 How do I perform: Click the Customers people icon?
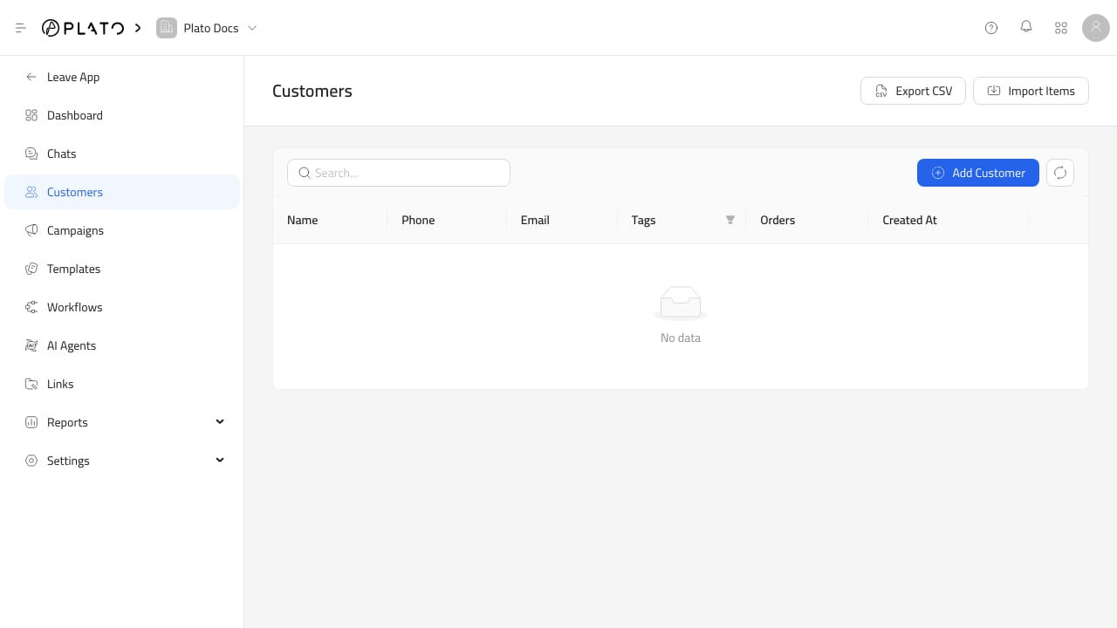pyautogui.click(x=31, y=192)
